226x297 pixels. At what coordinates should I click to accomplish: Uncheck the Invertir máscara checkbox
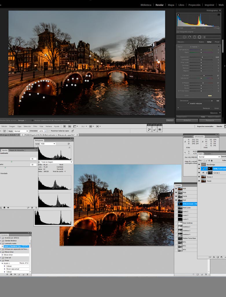(x=188, y=103)
